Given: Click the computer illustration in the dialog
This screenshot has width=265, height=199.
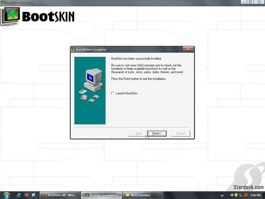Looking at the screenshot, I should tap(90, 90).
